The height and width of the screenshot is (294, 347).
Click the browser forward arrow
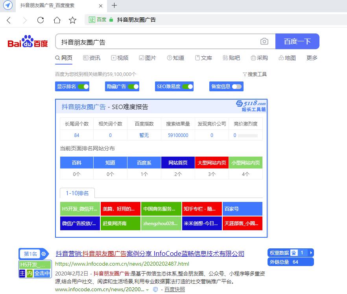[x=24, y=20]
